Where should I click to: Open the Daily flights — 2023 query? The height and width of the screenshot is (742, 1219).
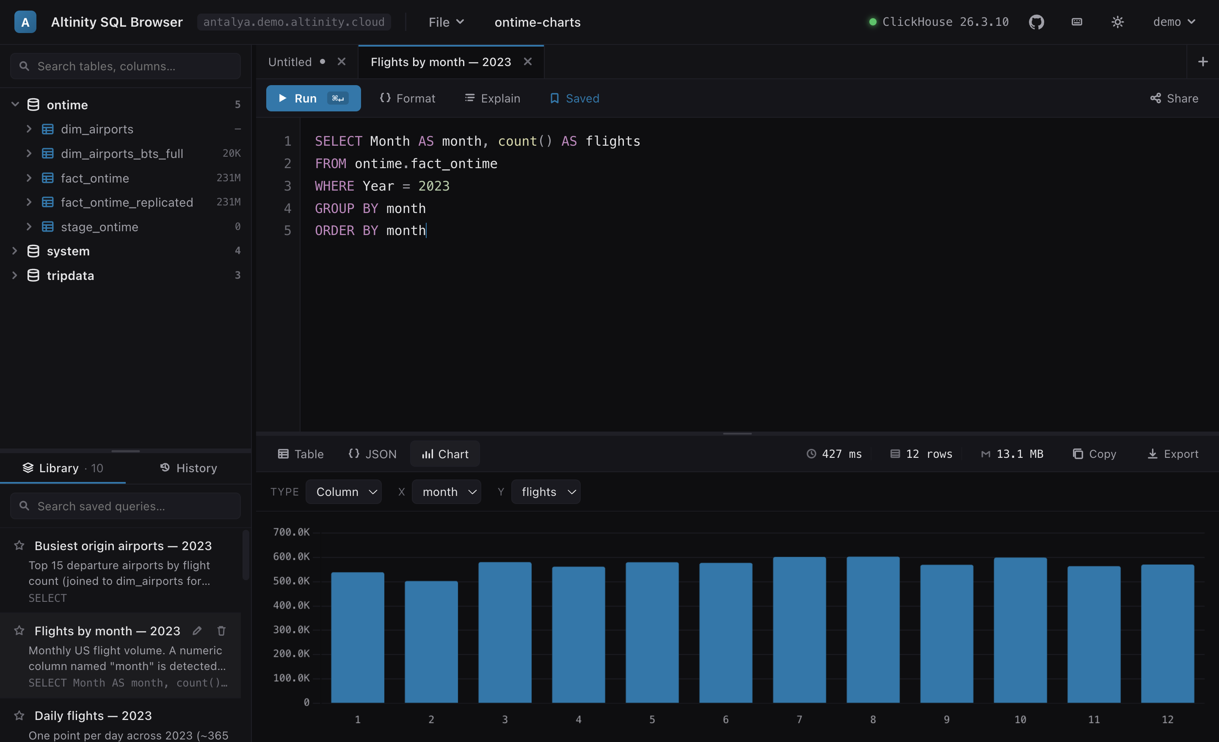pyautogui.click(x=120, y=721)
